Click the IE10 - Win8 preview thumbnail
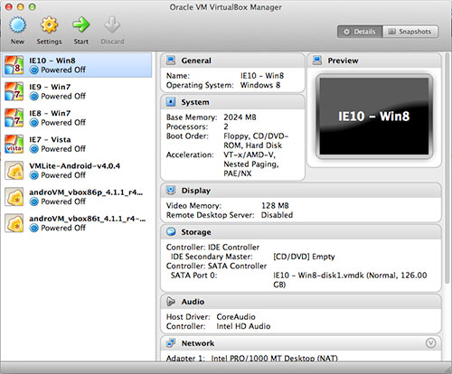The width and height of the screenshot is (452, 374). 374,117
